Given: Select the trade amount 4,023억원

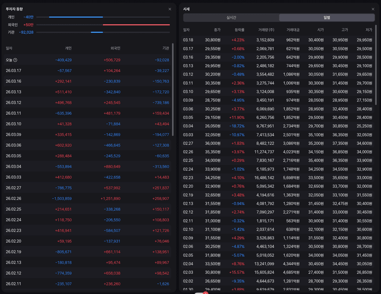Looking at the screenshot, I should [291, 152].
